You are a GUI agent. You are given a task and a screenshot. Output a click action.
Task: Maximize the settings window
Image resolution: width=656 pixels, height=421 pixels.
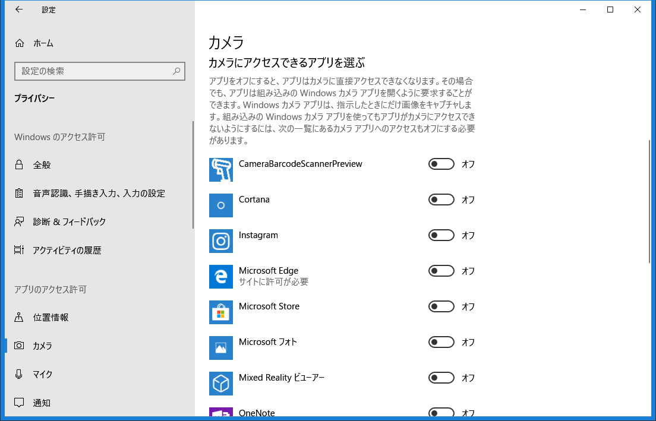(610, 10)
